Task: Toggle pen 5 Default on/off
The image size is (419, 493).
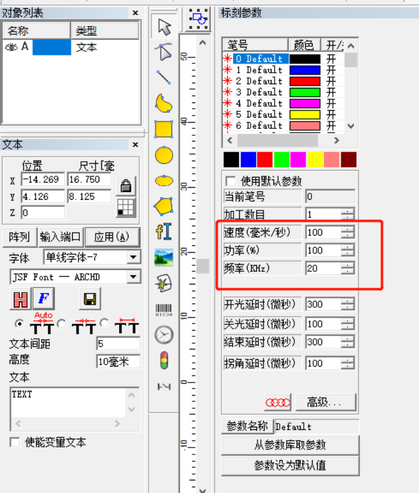Action: [331, 114]
